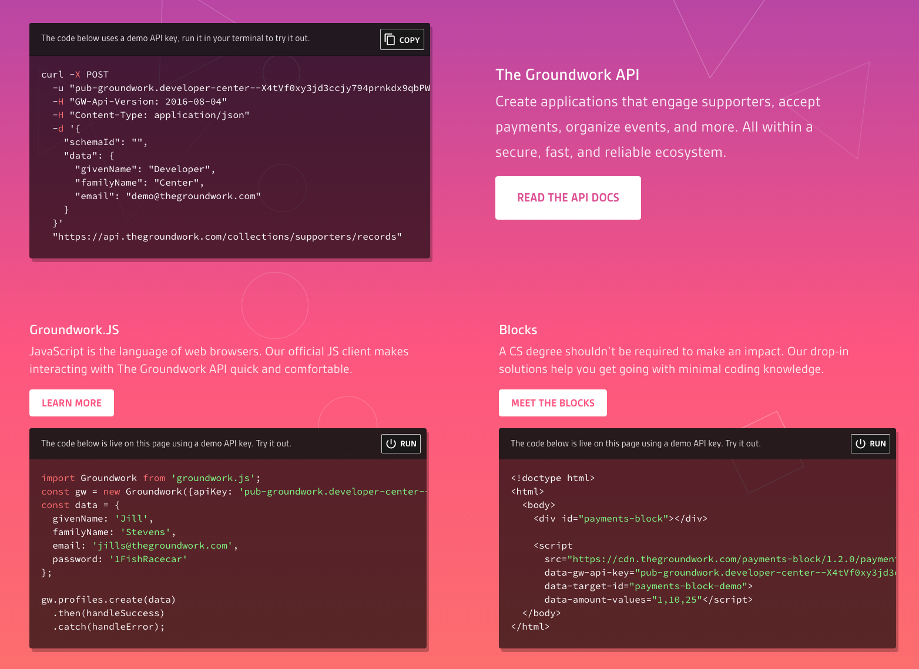The width and height of the screenshot is (919, 669).
Task: Click the .catch(handleError); line
Action: tap(109, 627)
